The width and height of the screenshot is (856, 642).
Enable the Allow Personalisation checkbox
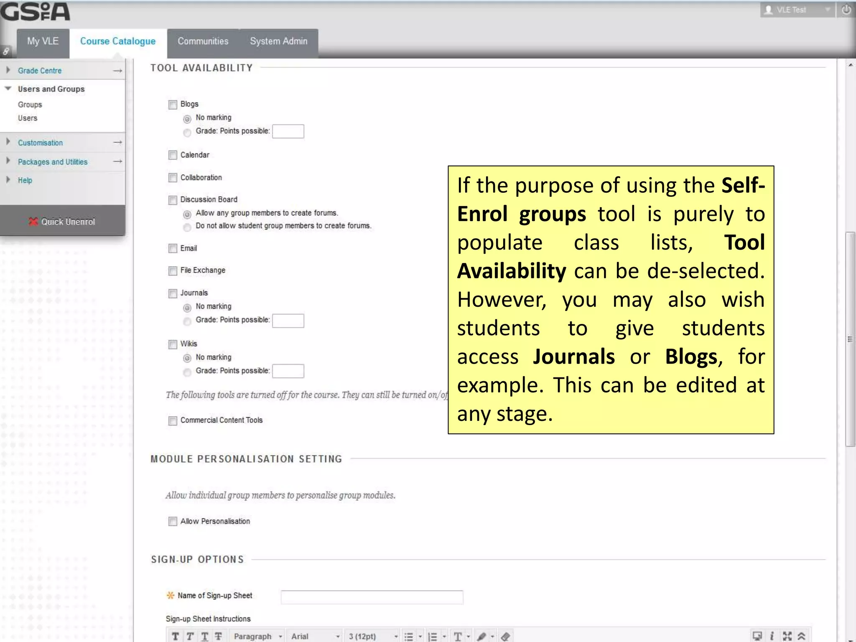pos(173,521)
